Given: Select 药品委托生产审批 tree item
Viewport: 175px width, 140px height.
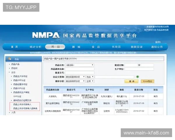Looking at the screenshot, I should click(21, 92).
